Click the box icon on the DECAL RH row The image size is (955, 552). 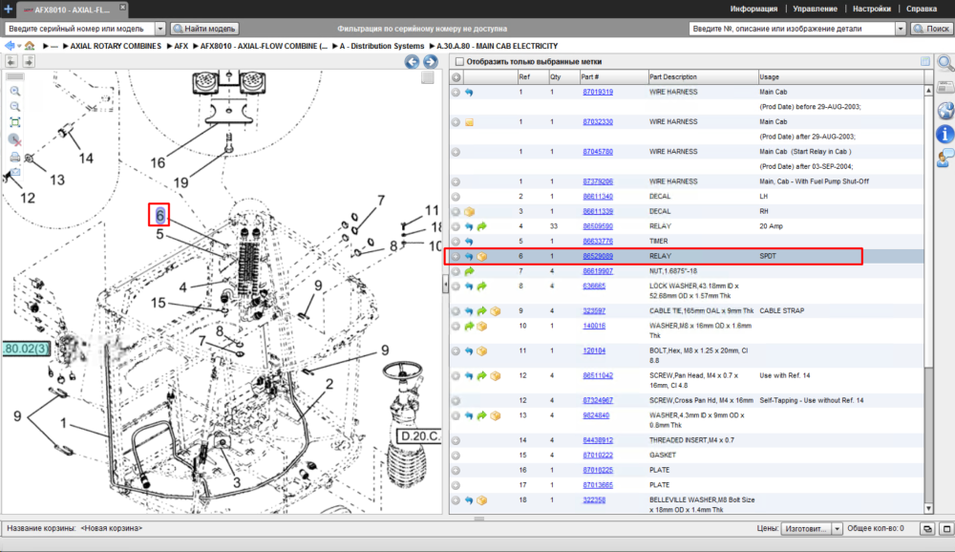pos(469,211)
